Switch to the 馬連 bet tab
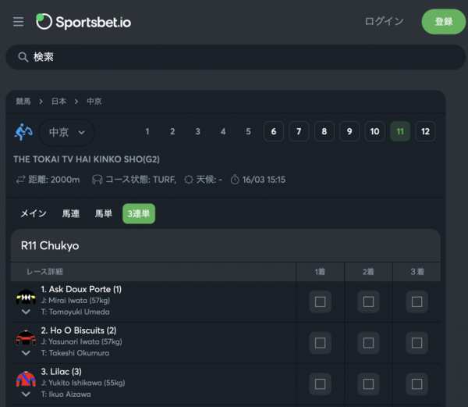This screenshot has width=468, height=407. (x=71, y=214)
